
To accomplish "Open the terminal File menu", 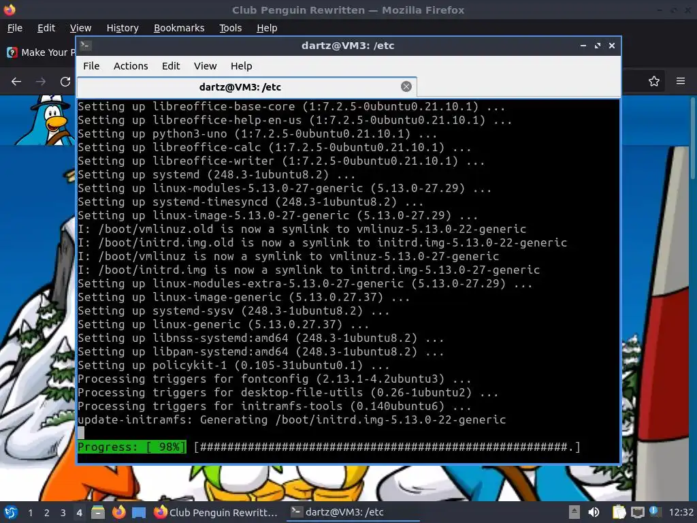I will pyautogui.click(x=91, y=66).
